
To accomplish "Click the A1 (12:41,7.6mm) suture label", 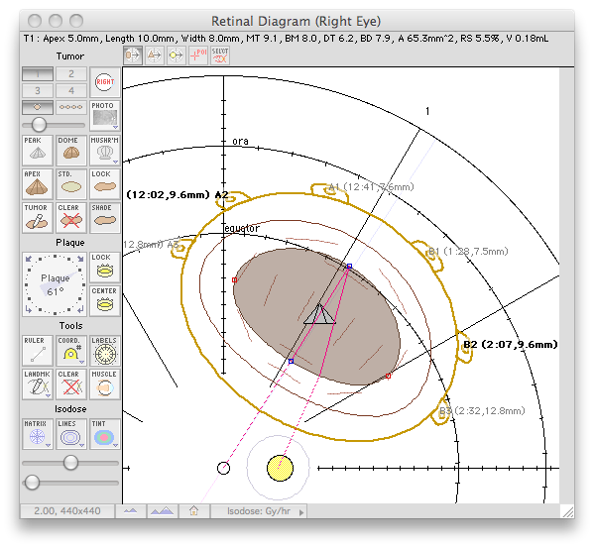I will (x=371, y=187).
